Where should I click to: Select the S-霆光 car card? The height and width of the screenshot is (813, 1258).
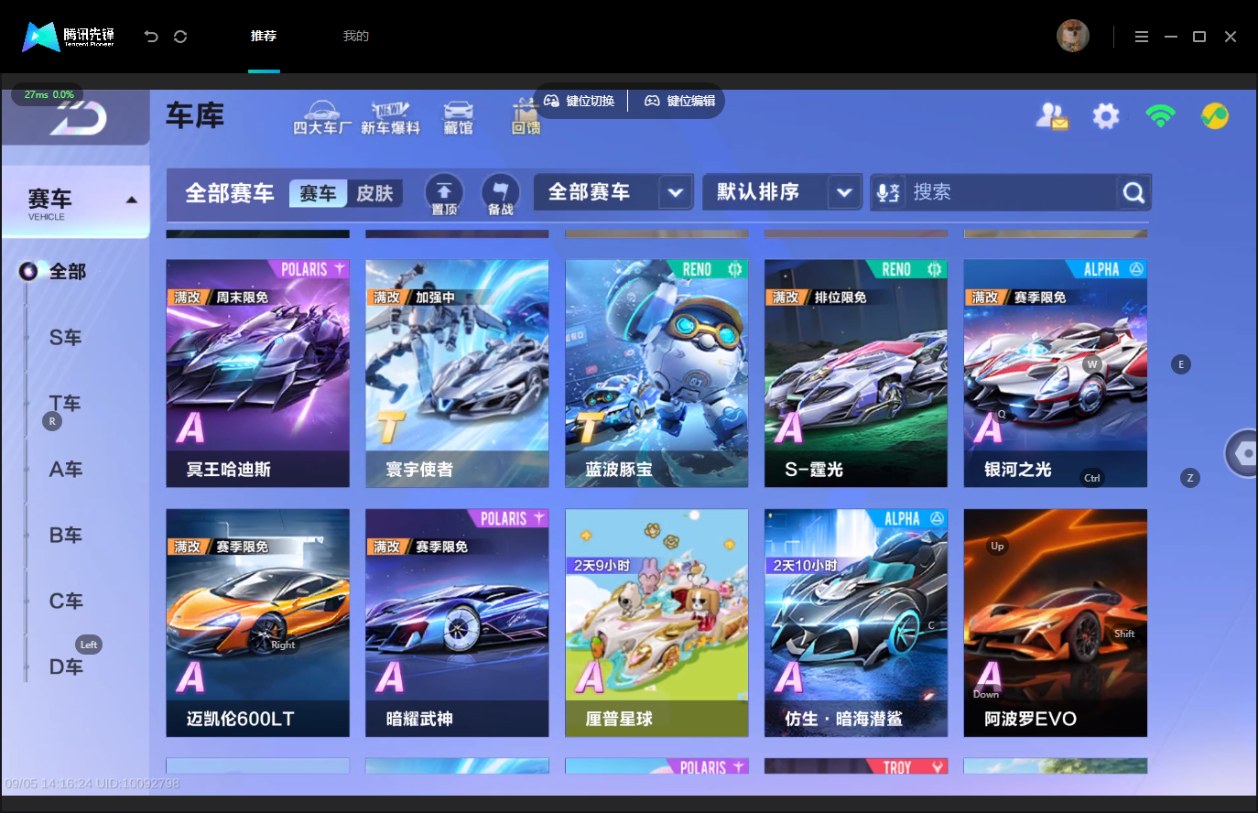(x=856, y=374)
